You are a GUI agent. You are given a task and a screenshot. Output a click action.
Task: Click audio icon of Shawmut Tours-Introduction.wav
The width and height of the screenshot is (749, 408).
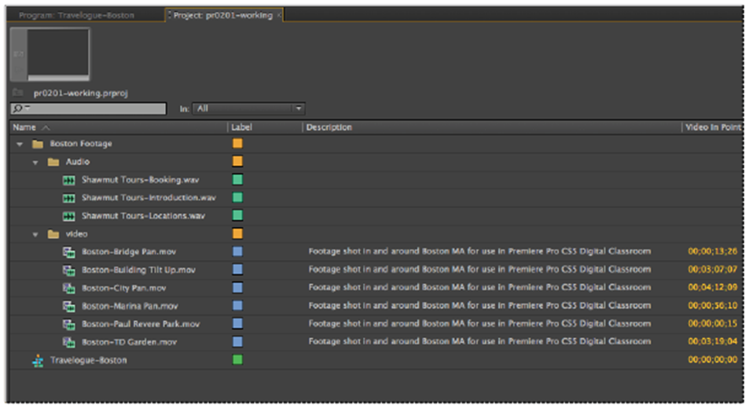pos(69,198)
